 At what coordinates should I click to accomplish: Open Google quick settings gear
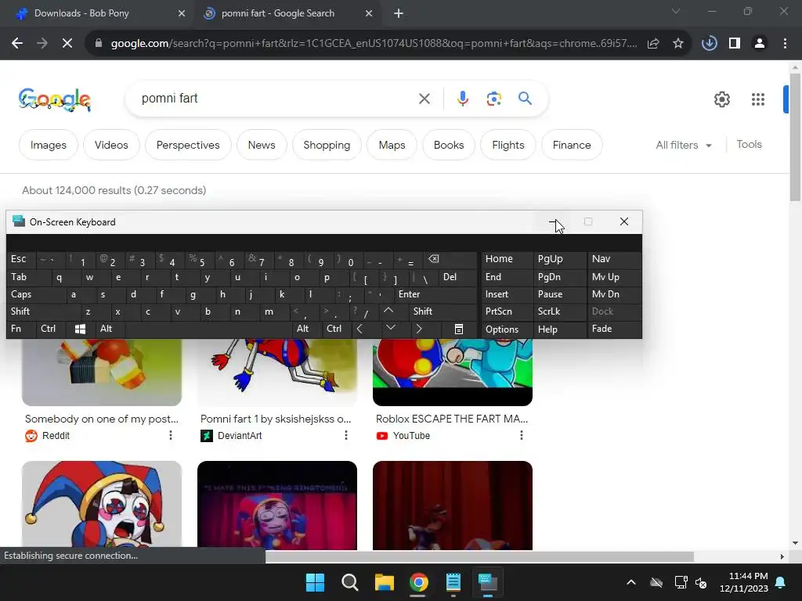point(721,99)
